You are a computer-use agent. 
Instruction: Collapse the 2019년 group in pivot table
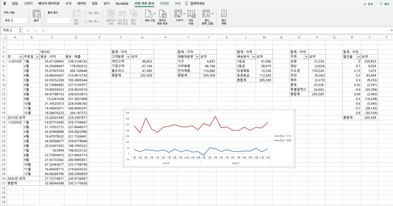pyautogui.click(x=9, y=61)
